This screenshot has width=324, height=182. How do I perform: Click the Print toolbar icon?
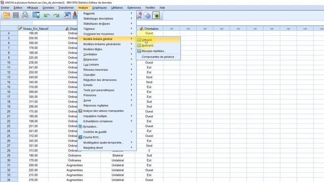tap(25, 15)
